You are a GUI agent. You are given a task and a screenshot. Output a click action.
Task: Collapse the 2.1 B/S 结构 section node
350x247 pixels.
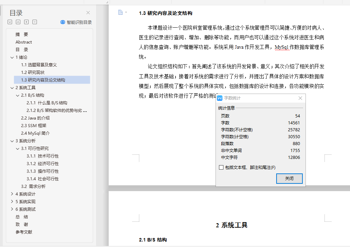18,95
